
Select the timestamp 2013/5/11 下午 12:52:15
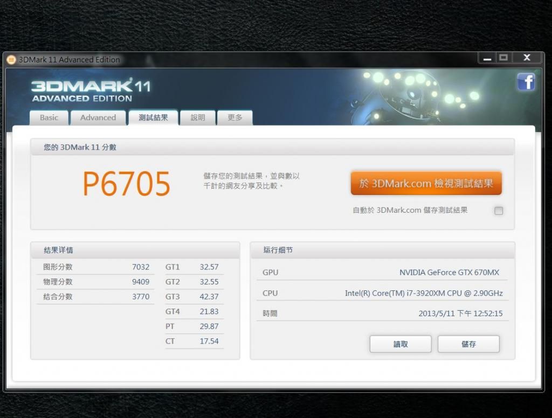pyautogui.click(x=460, y=313)
